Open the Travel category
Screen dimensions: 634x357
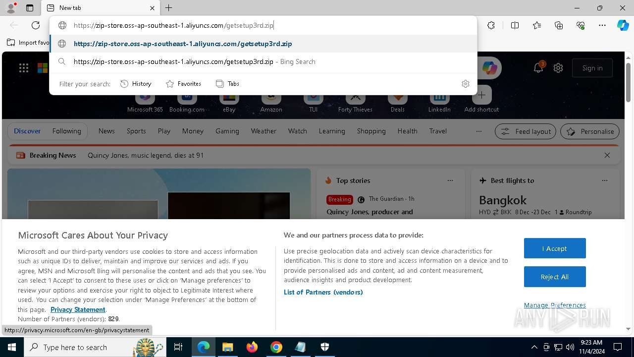click(x=438, y=131)
